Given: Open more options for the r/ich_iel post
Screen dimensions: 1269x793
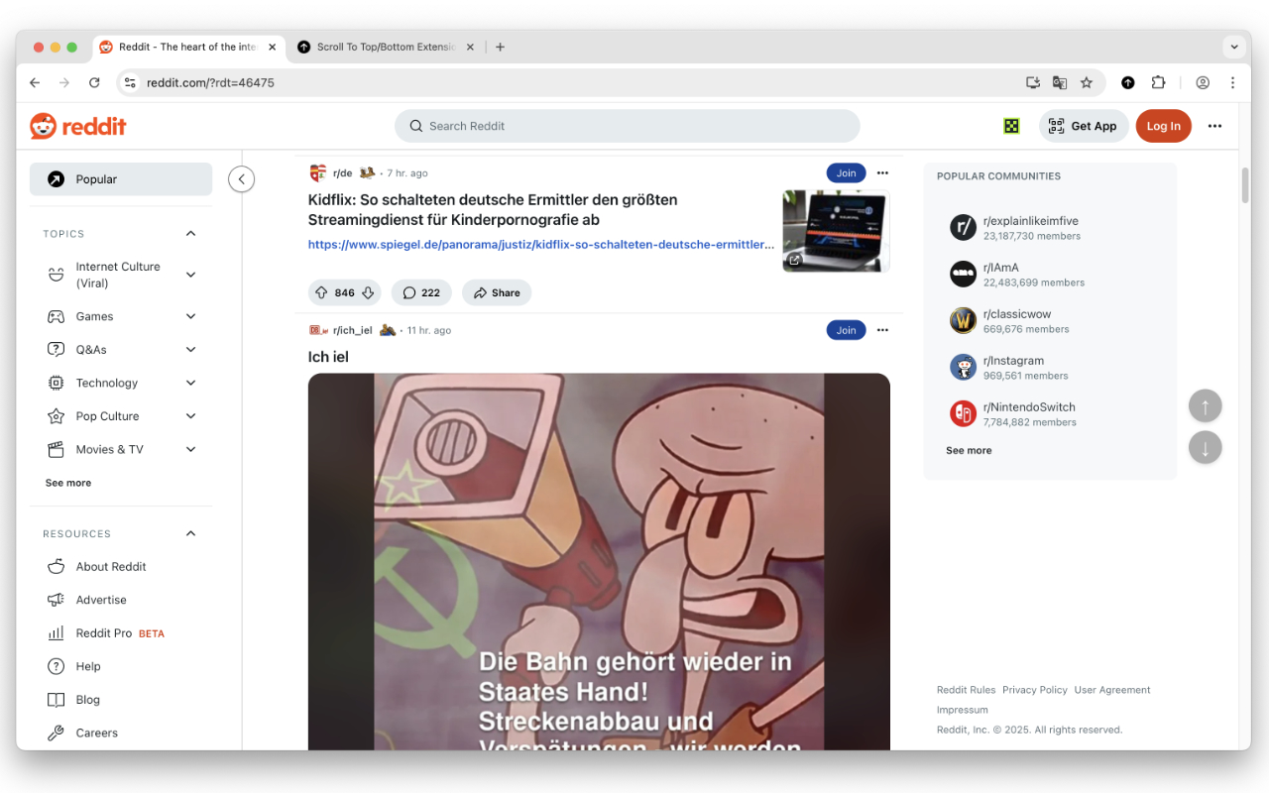Looking at the screenshot, I should click(882, 330).
